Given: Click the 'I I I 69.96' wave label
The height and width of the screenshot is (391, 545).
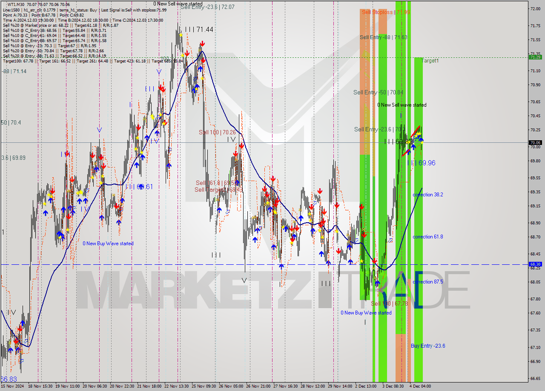Looking at the screenshot, I should point(421,163).
